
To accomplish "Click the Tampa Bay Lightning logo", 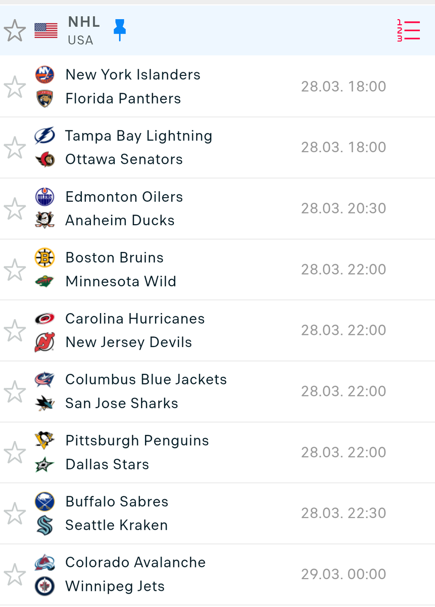I will tap(44, 136).
